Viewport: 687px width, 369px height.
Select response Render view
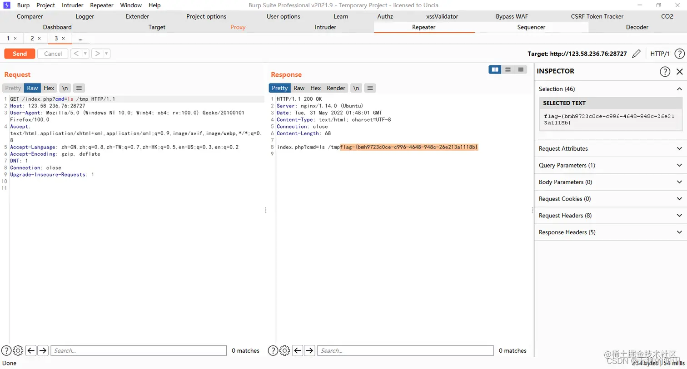pos(336,88)
